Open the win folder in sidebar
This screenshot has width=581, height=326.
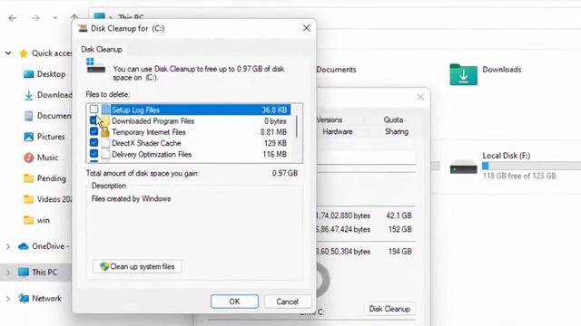click(44, 220)
